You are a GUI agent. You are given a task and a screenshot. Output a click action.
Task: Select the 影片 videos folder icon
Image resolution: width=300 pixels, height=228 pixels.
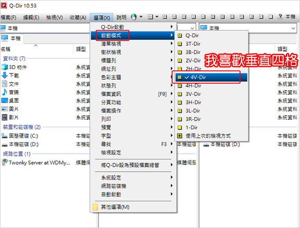4,117
